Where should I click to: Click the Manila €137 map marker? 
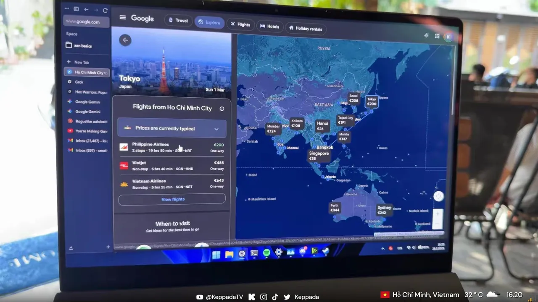(x=343, y=137)
